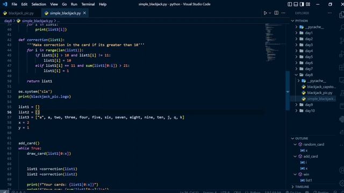The width and height of the screenshot is (344, 193).
Task: Run the Python file with play button
Action: pyautogui.click(x=265, y=13)
